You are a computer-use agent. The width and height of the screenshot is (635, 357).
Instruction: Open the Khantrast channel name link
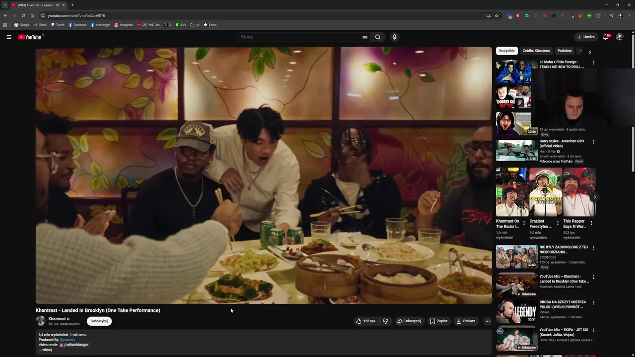(57, 319)
